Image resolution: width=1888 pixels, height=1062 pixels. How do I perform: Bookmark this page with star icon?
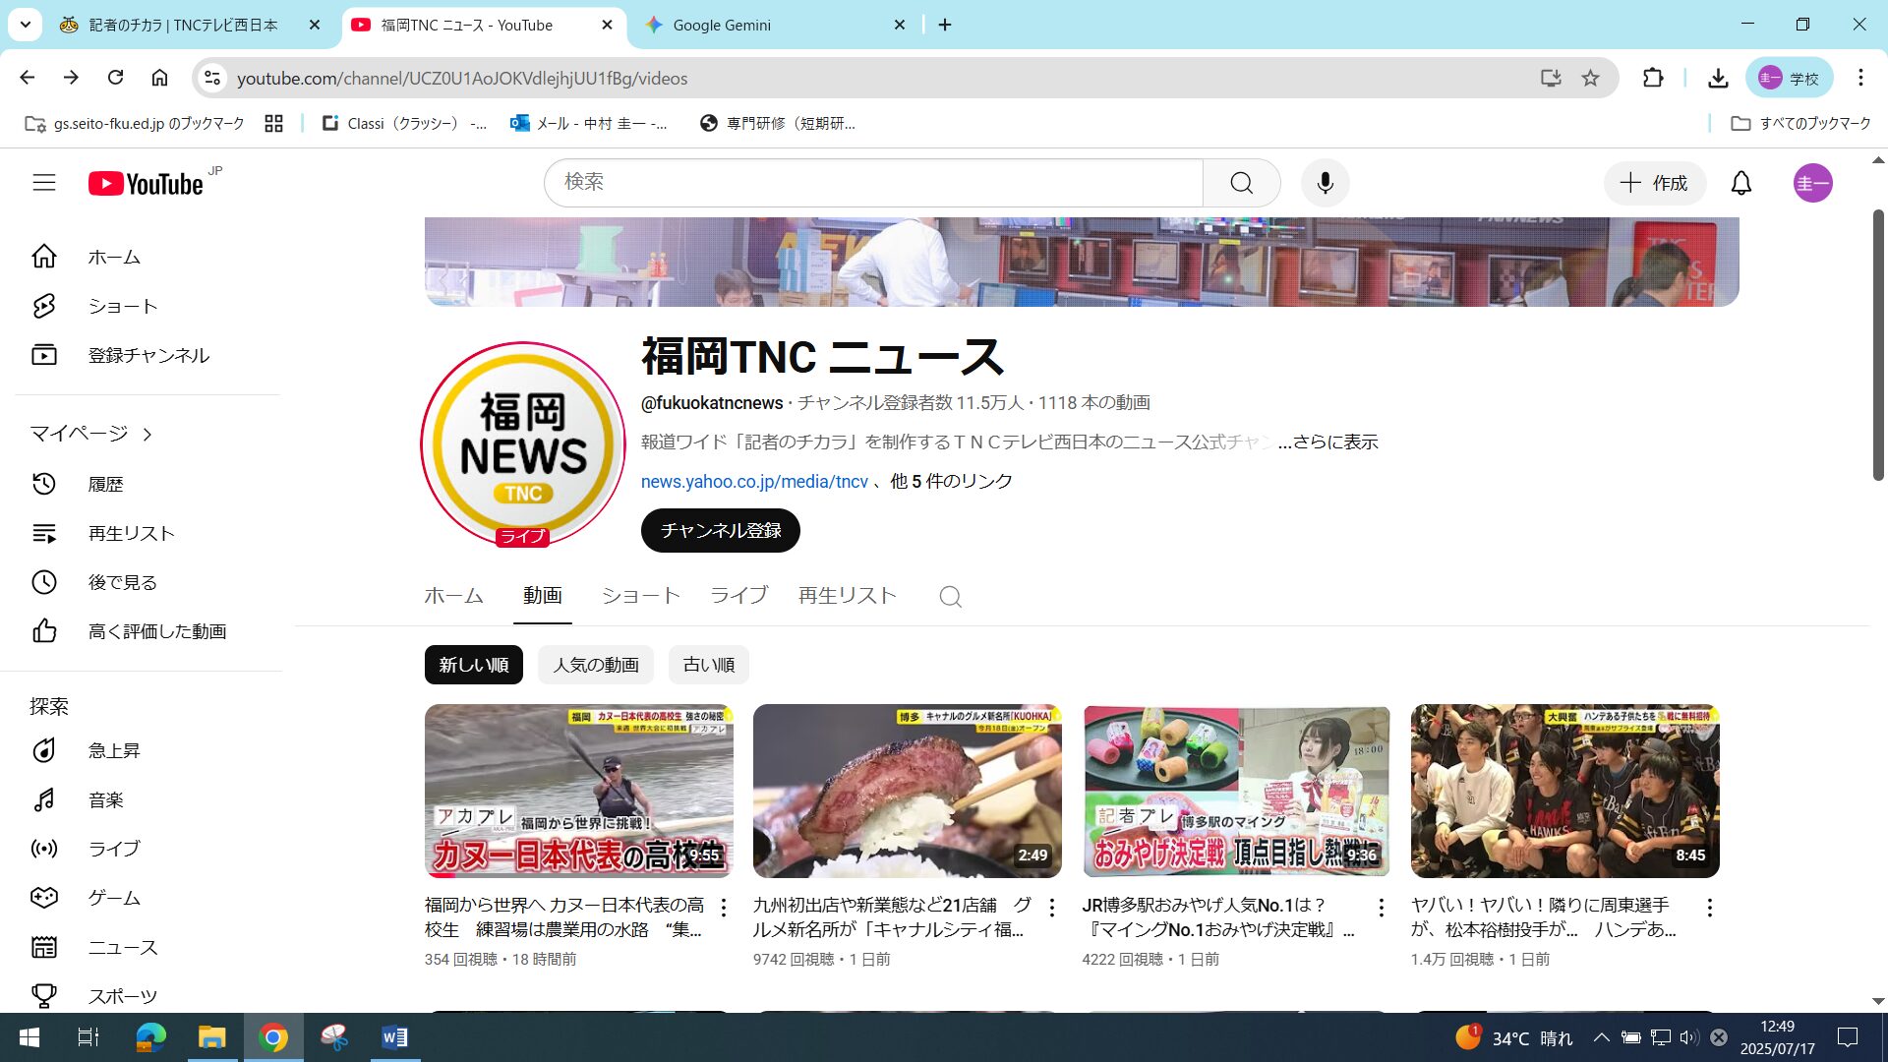click(x=1590, y=78)
